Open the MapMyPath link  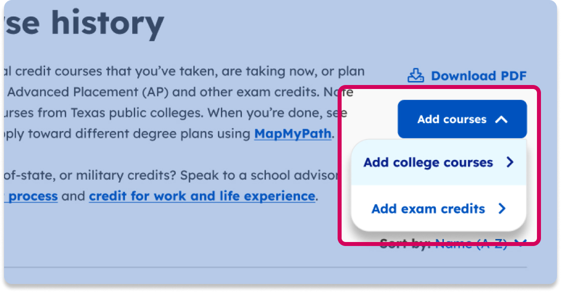293,134
